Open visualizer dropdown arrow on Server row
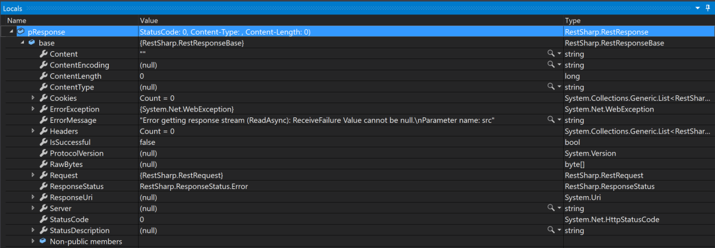This screenshot has height=248, width=715. point(559,209)
